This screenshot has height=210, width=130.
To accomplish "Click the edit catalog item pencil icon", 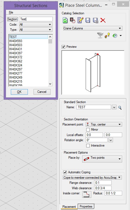I will 80,20.
